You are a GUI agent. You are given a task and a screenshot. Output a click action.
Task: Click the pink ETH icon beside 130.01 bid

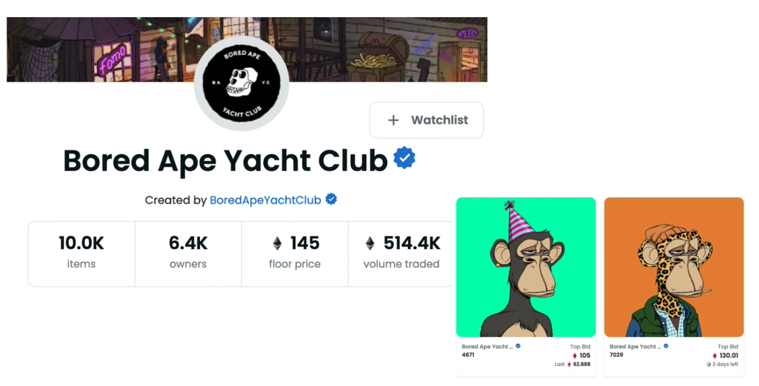[715, 356]
